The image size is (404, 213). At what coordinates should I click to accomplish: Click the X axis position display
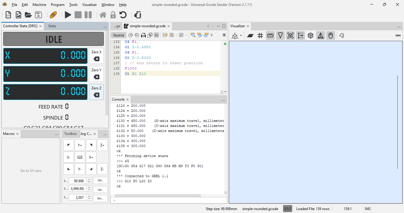tap(46, 56)
